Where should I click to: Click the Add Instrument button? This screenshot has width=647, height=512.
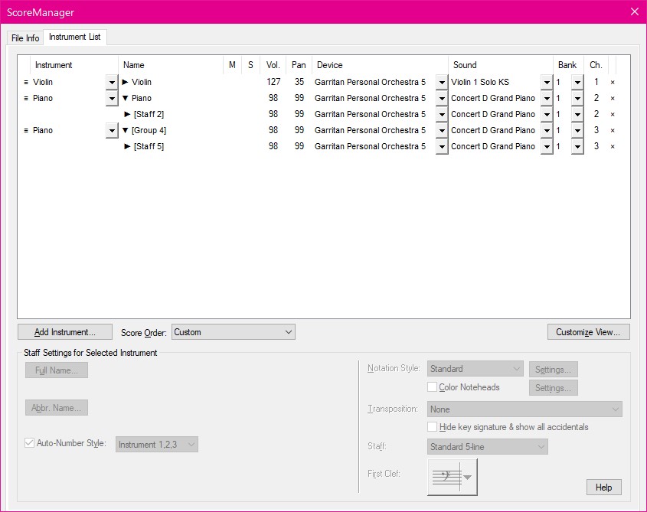pos(65,332)
